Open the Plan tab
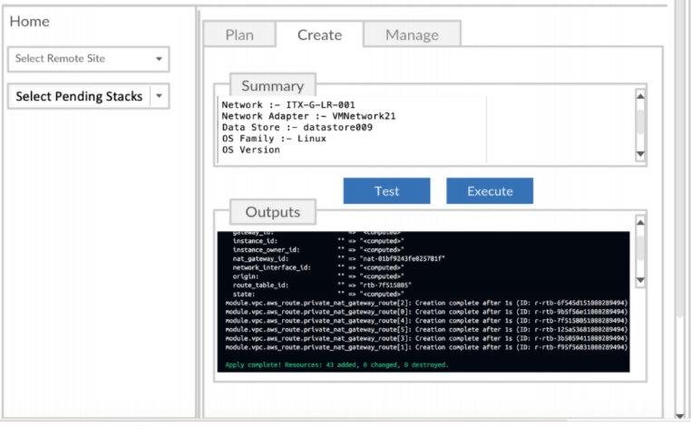Viewport: 691px width, 426px height. click(x=239, y=34)
